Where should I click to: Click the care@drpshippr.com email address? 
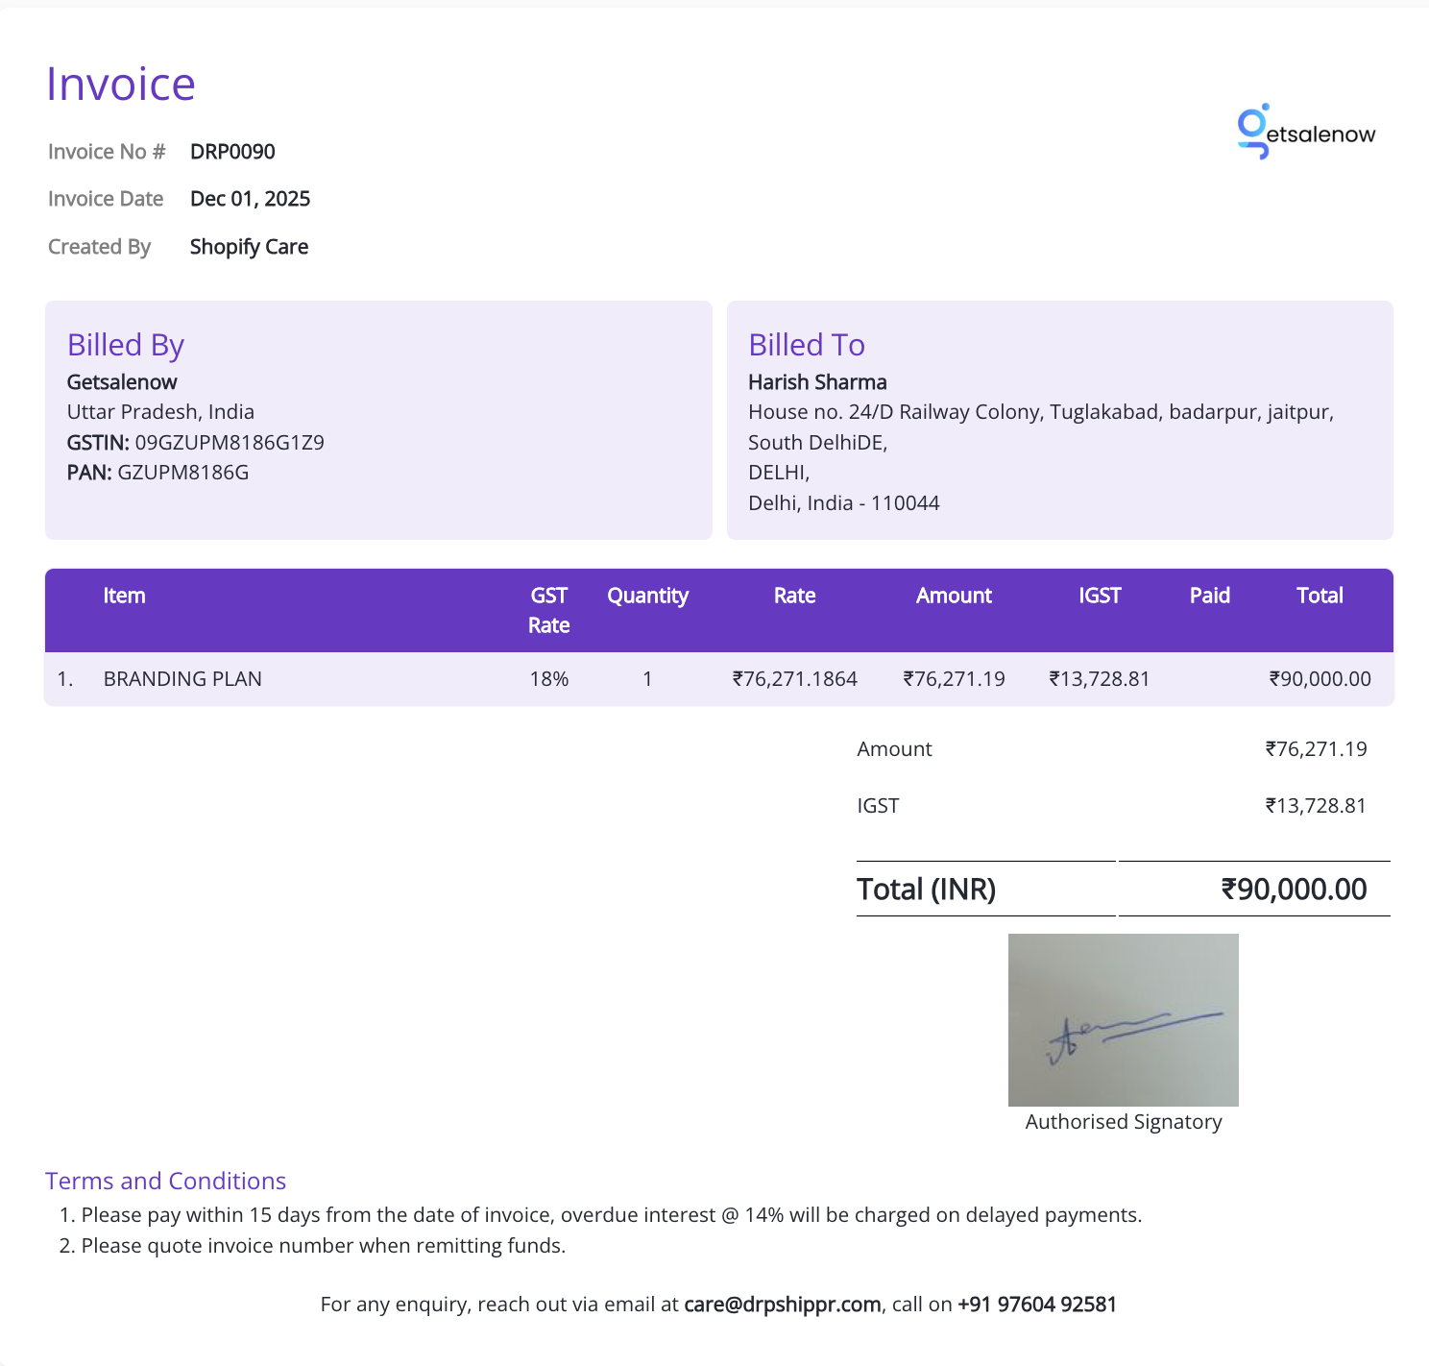(x=782, y=1304)
